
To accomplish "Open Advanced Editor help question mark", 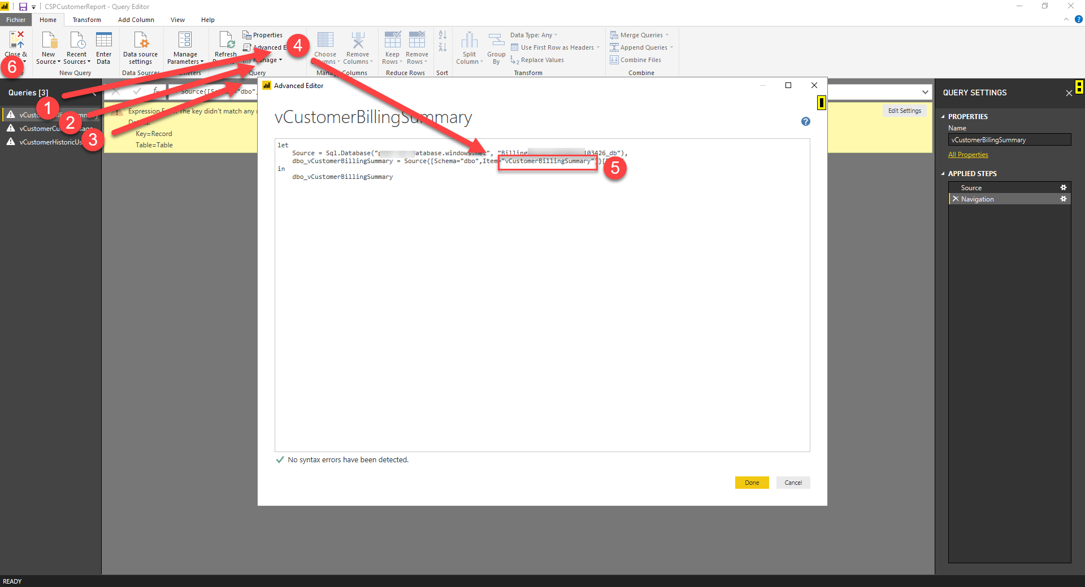I will (806, 121).
